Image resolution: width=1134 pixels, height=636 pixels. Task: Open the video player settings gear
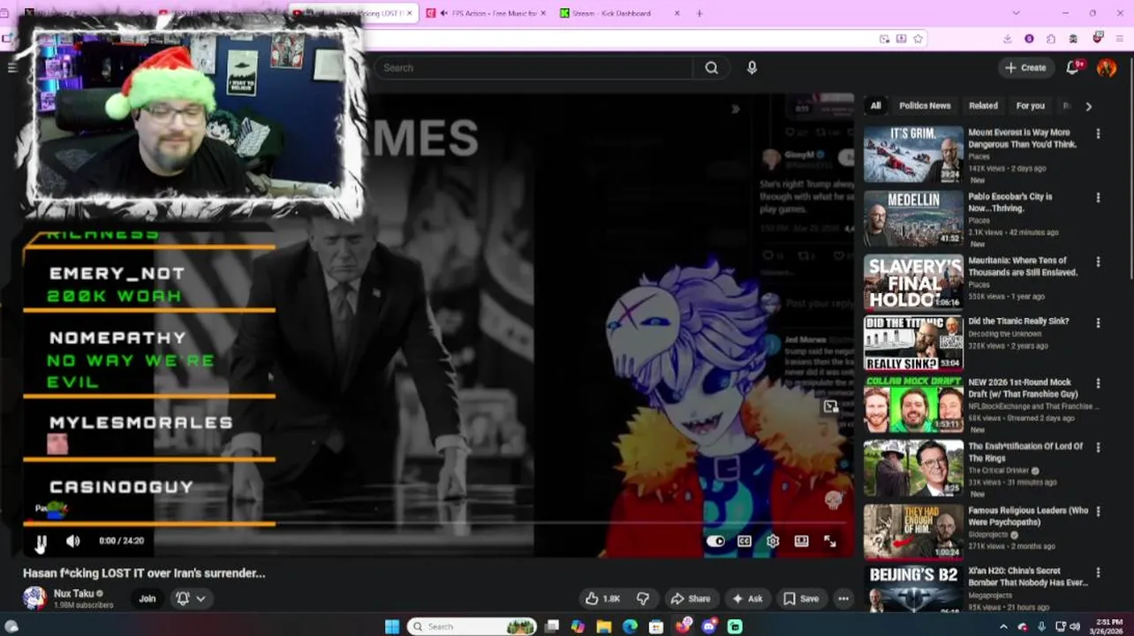click(x=773, y=541)
